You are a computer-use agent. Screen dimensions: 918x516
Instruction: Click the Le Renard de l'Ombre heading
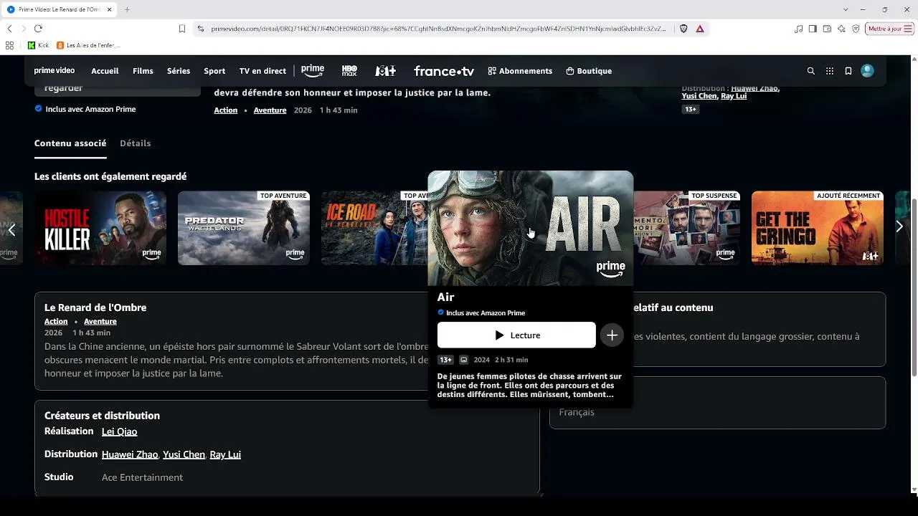pos(95,307)
